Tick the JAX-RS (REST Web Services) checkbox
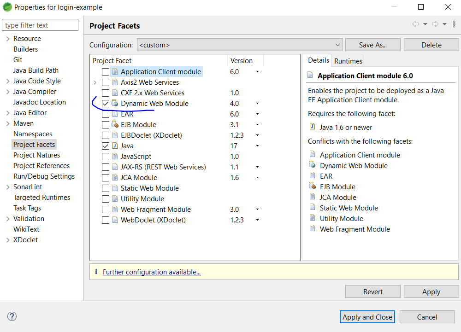This screenshot has height=332, width=461. (x=106, y=167)
